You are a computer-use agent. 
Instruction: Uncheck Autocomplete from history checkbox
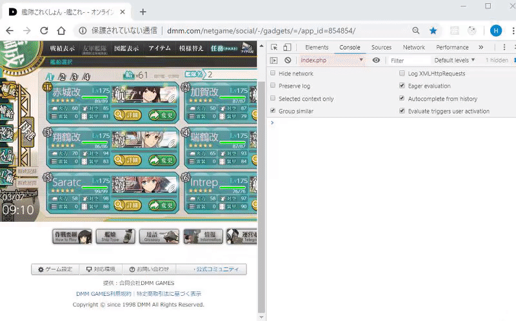tap(402, 99)
